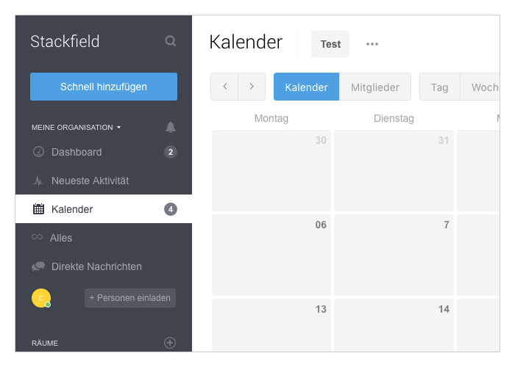Open the search magnifier in sidebar
This screenshot has height=367, width=515.
(x=171, y=41)
